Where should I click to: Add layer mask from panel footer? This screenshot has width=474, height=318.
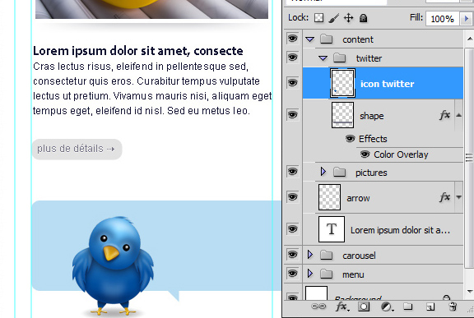(364, 306)
